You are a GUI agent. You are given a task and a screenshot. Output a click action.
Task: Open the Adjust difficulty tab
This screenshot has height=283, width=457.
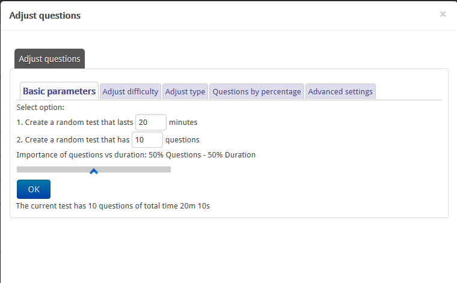coord(130,92)
